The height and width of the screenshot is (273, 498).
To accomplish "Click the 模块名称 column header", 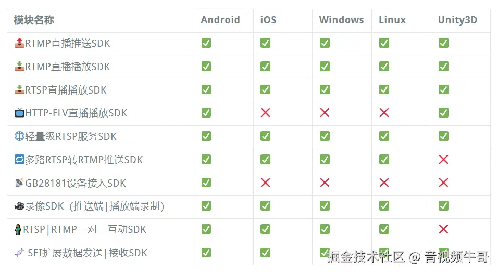I will (34, 20).
